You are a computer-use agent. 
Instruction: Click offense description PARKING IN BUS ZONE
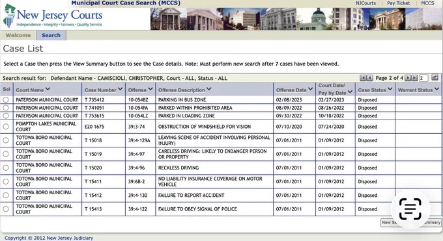point(182,100)
